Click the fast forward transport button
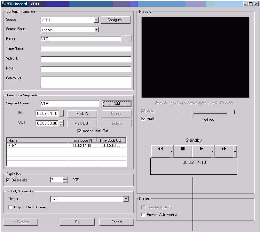 [224, 151]
